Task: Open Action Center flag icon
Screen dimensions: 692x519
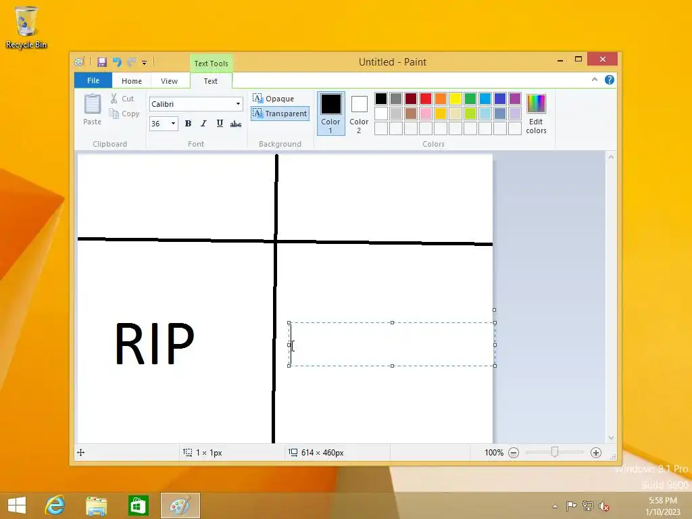Action: point(571,505)
